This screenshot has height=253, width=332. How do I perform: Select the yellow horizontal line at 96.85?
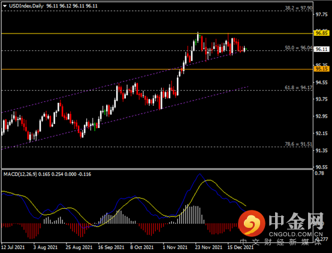tap(156, 33)
